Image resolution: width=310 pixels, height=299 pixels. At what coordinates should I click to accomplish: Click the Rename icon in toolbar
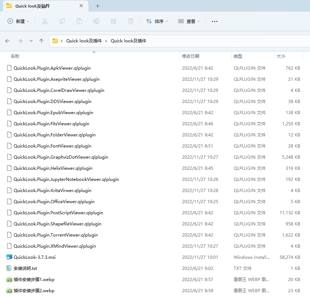point(96,21)
